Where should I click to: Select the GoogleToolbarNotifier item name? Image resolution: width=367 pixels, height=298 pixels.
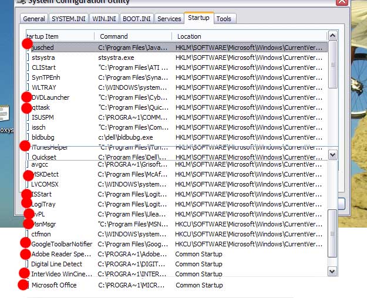pyautogui.click(x=62, y=244)
